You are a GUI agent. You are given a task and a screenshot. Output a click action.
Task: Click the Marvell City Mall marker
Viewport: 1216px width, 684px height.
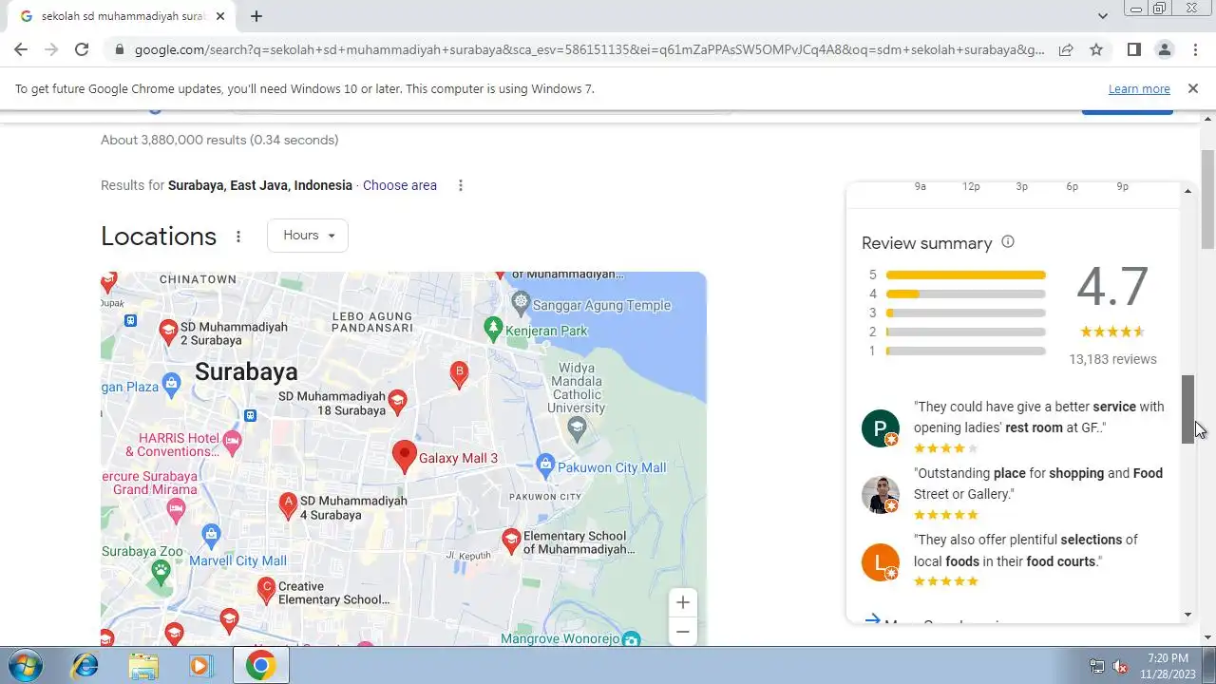211,535
